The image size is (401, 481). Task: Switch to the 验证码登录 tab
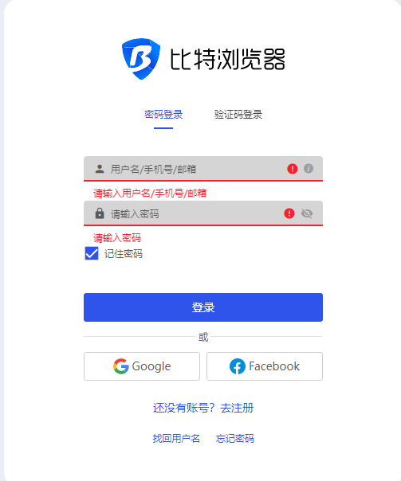click(x=238, y=115)
